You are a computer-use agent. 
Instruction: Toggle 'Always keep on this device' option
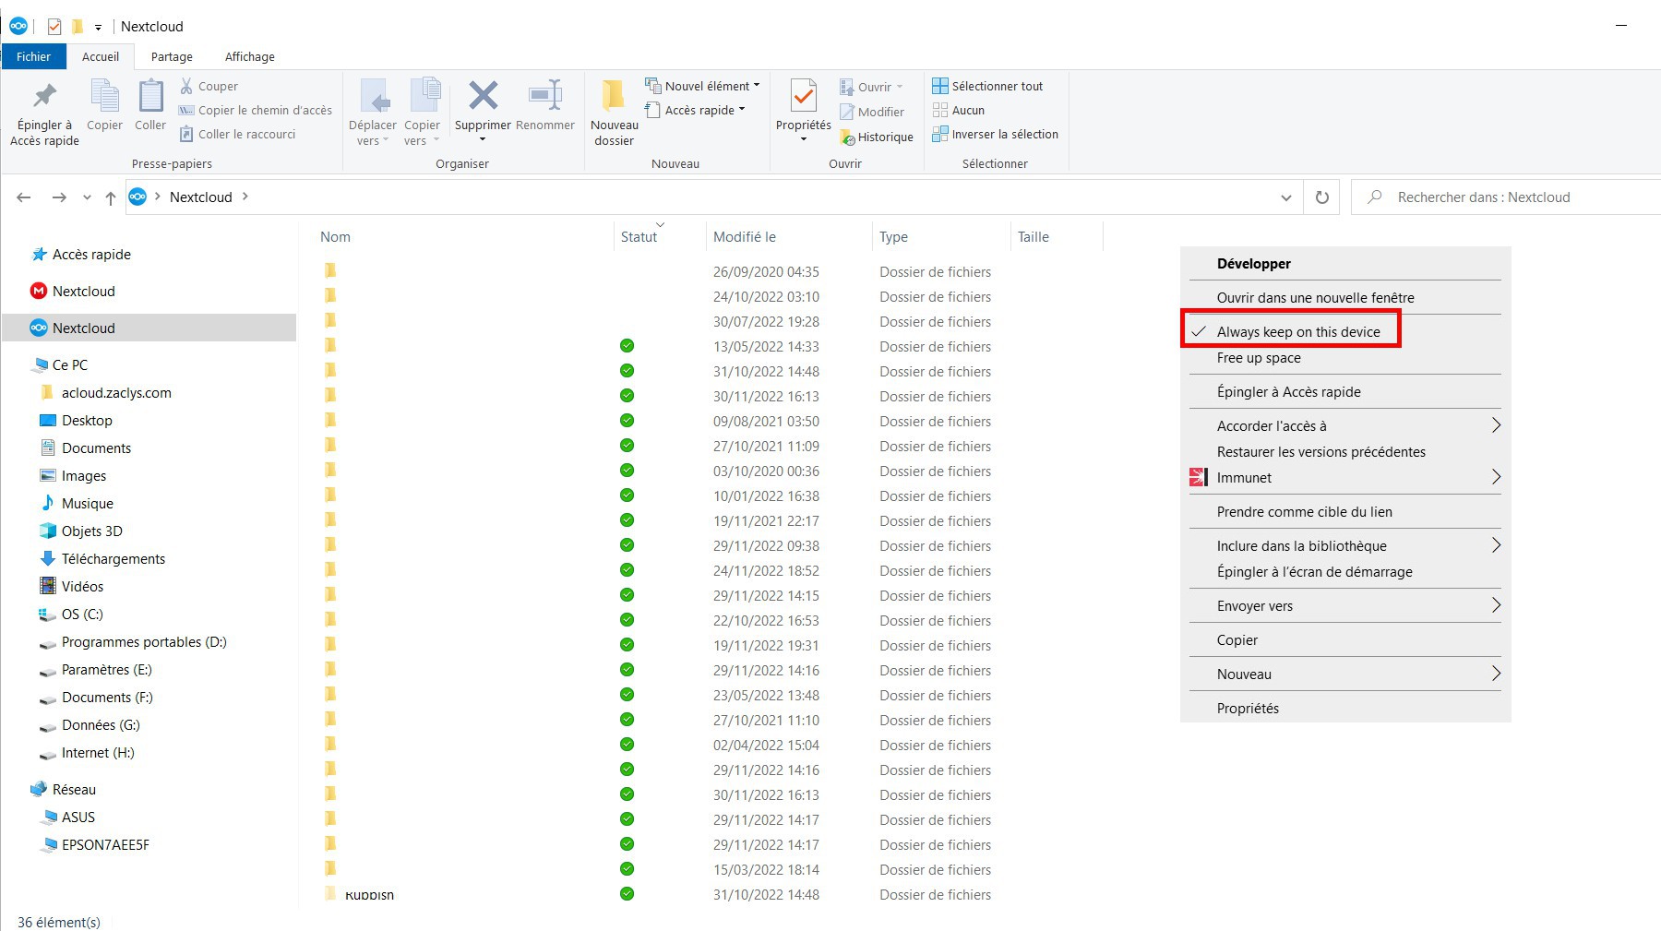[x=1297, y=332]
